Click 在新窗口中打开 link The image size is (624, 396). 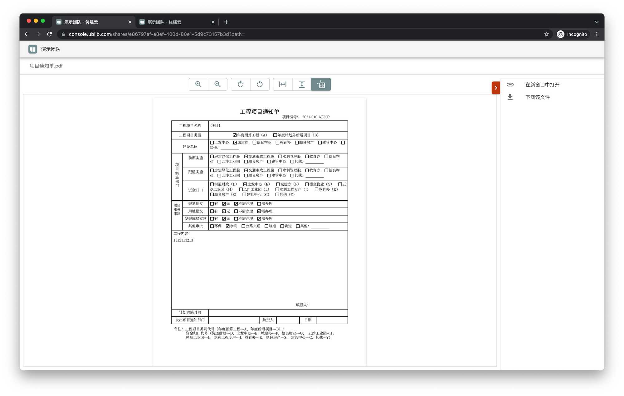542,85
